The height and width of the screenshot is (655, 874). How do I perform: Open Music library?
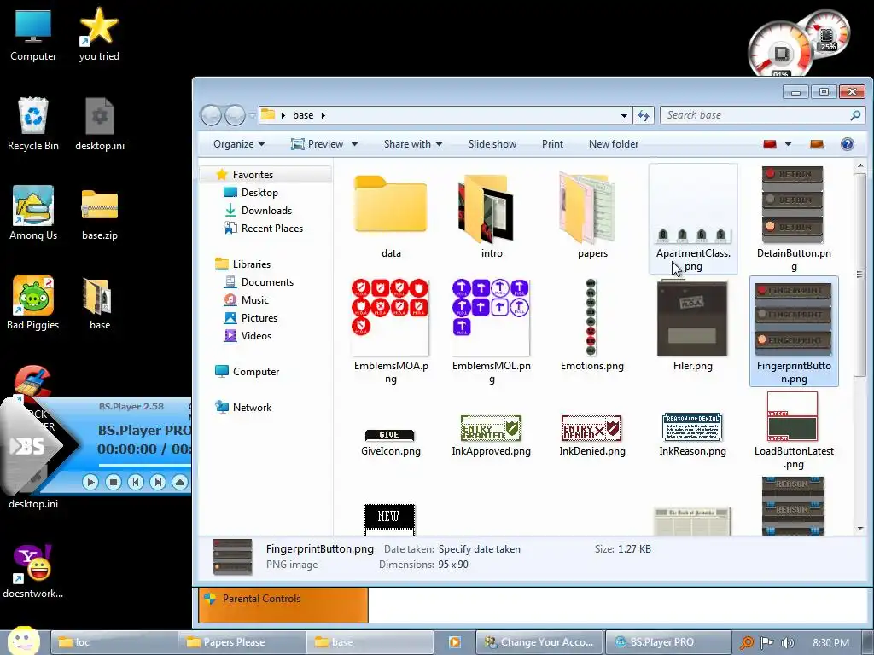click(x=254, y=300)
